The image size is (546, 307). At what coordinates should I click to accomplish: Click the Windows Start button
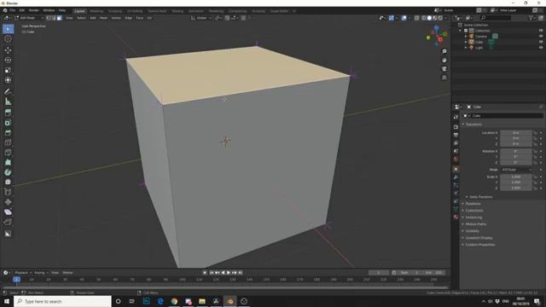7,301
